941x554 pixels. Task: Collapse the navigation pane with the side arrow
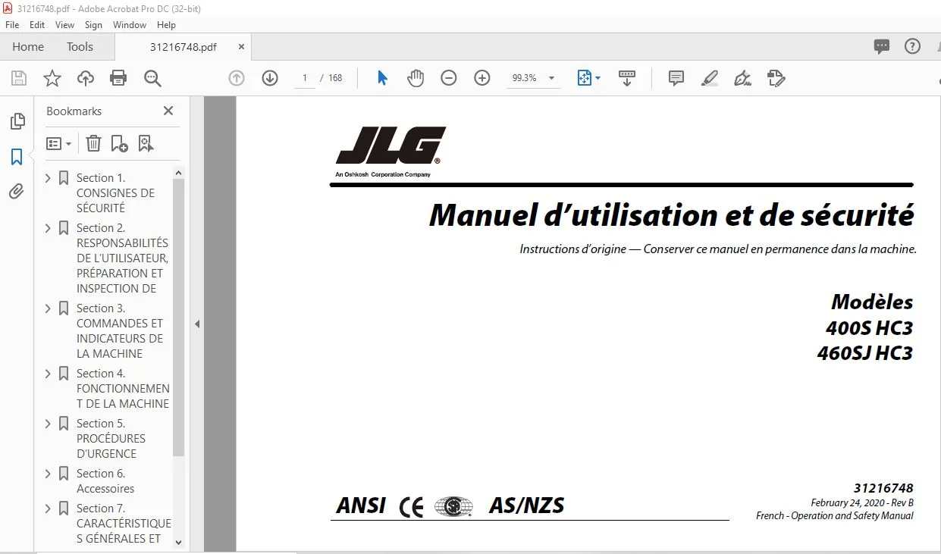[x=196, y=324]
